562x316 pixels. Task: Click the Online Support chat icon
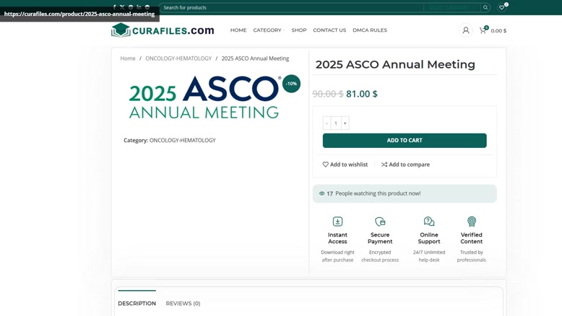click(x=429, y=221)
